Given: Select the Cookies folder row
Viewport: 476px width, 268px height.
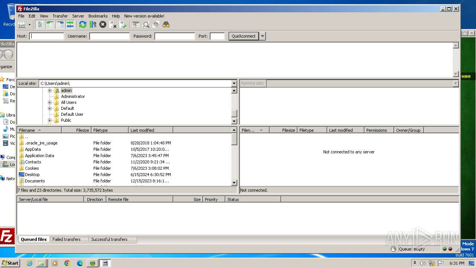Looking at the screenshot, I should [x=124, y=168].
